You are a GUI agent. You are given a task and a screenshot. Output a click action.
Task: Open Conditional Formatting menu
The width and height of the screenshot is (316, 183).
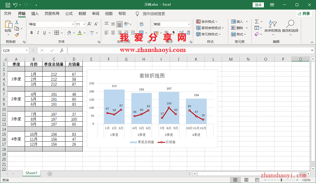tap(207, 21)
